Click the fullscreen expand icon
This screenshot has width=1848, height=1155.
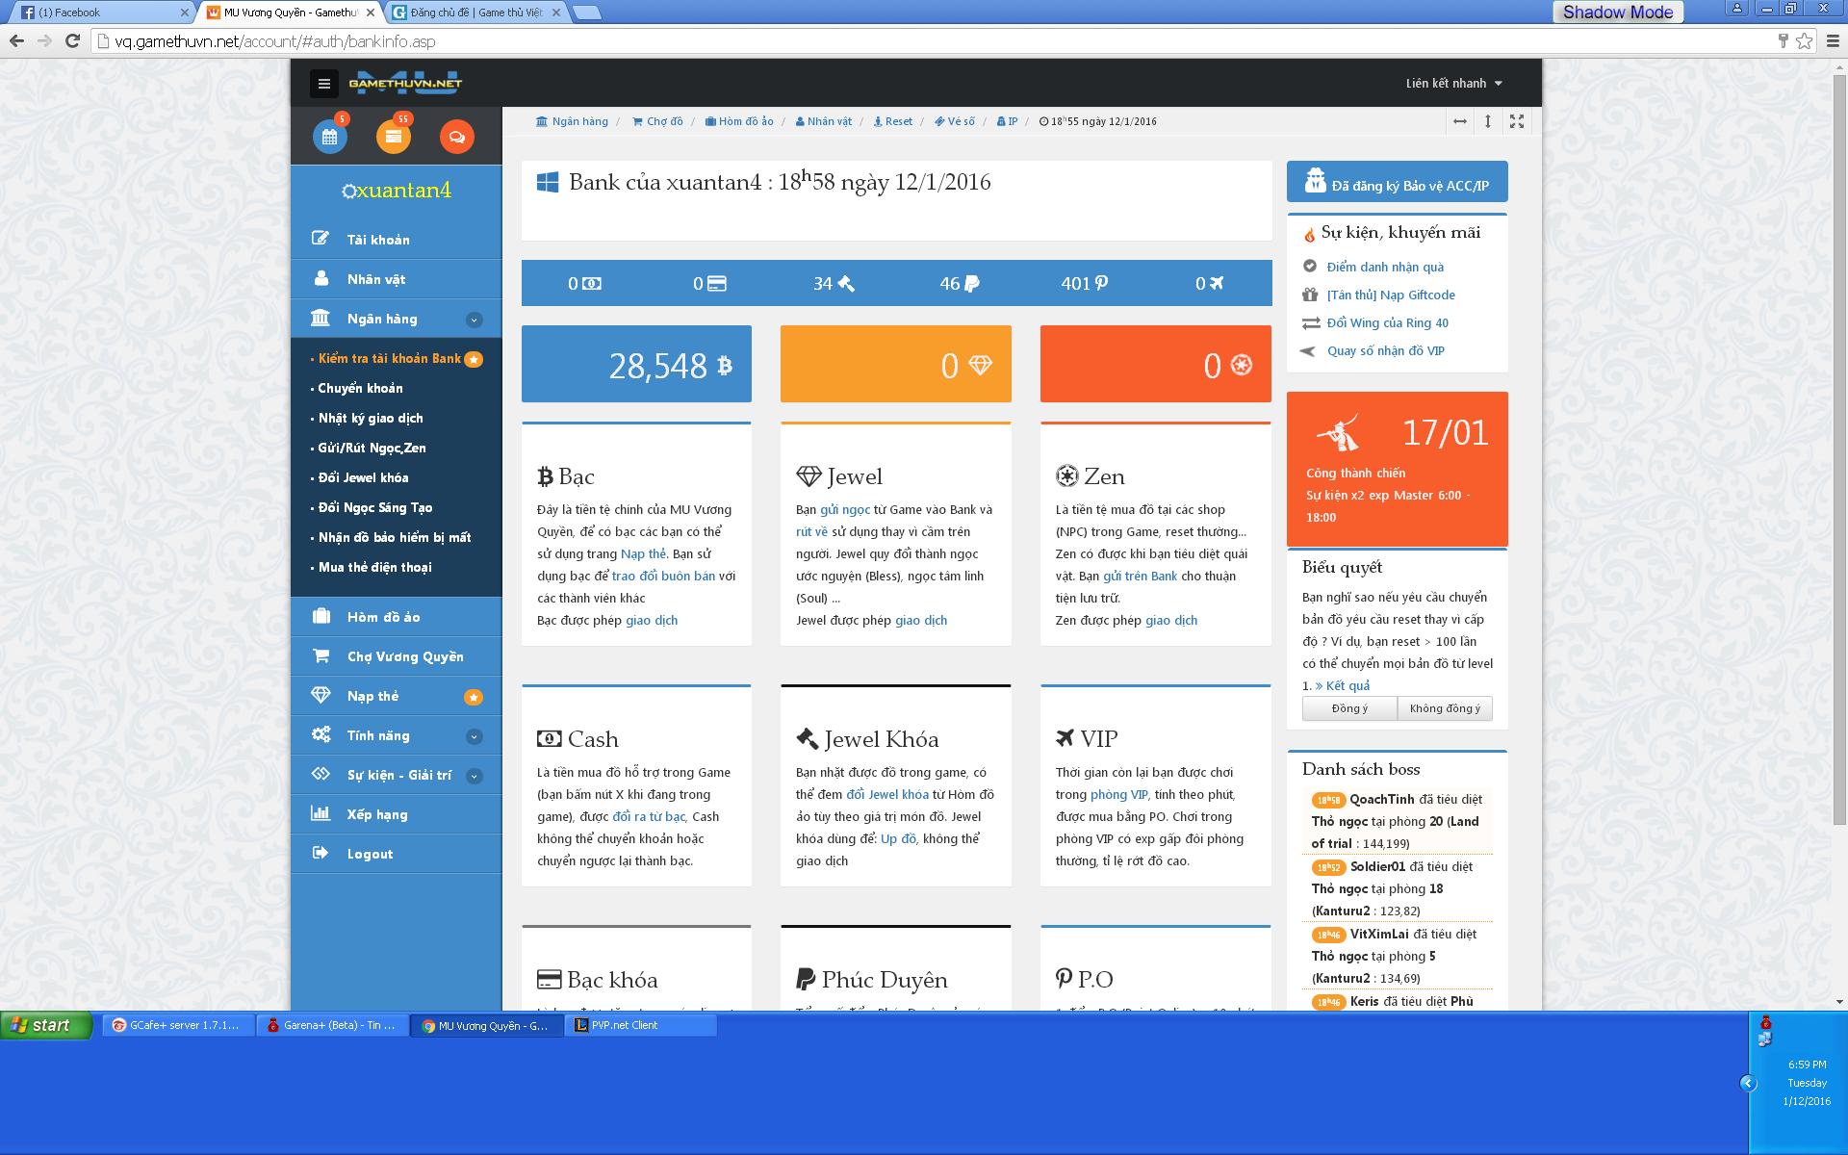(1517, 121)
